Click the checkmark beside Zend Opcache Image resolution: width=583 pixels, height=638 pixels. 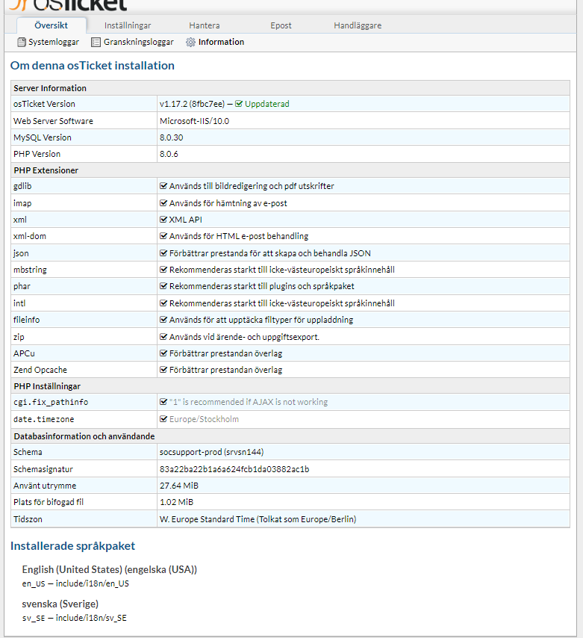[163, 369]
